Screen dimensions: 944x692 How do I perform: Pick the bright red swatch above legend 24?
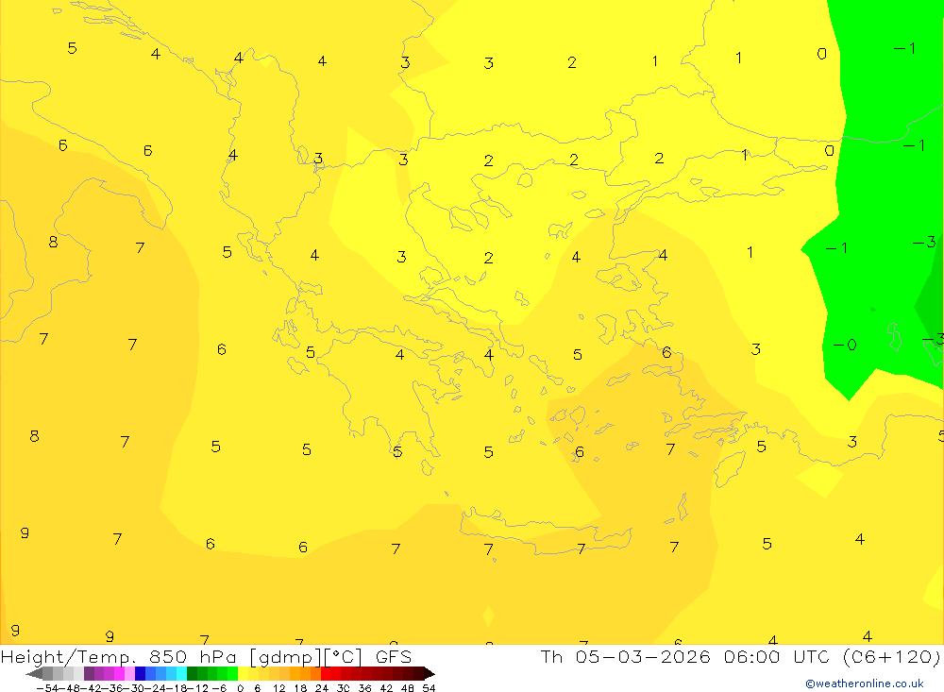coord(326,674)
